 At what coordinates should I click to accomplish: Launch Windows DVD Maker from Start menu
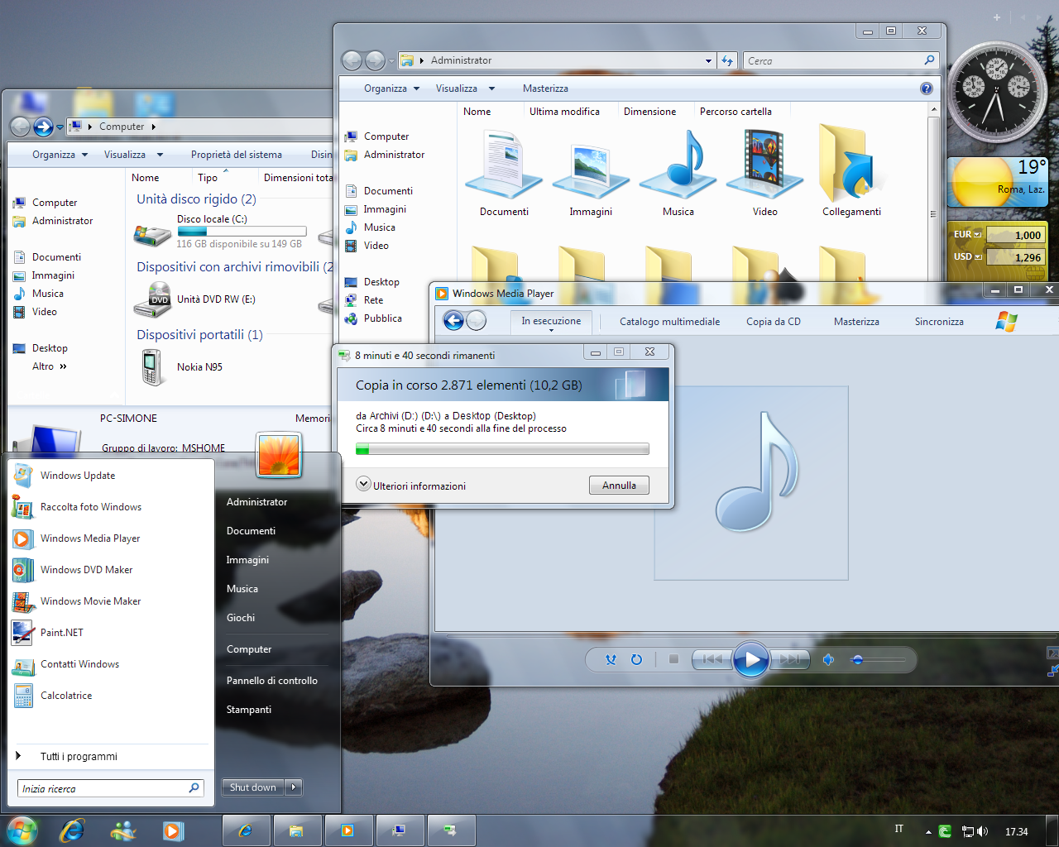pyautogui.click(x=111, y=570)
